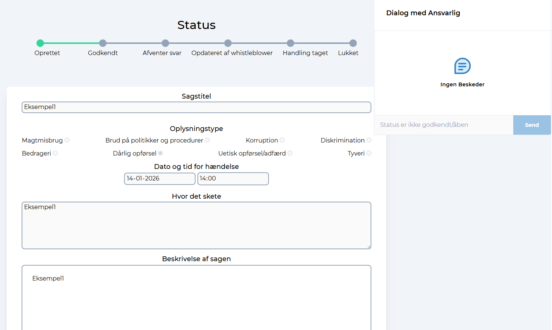This screenshot has height=330, width=552.
Task: Choose Uetisk opførsel/adfærd radio option
Action: click(290, 153)
